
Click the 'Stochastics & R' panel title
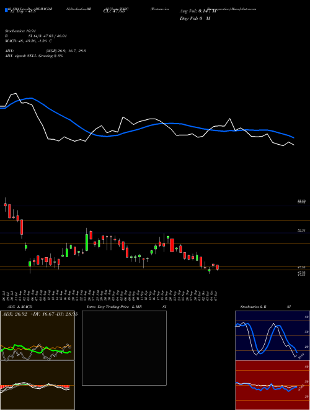click(254, 307)
